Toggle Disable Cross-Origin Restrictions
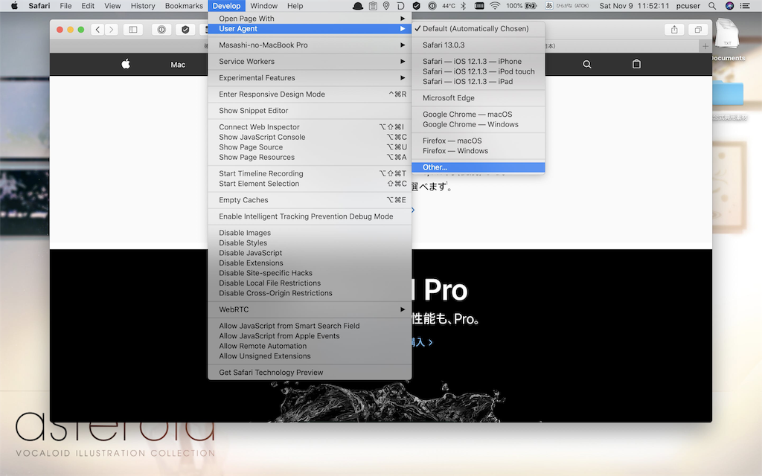 310,293
